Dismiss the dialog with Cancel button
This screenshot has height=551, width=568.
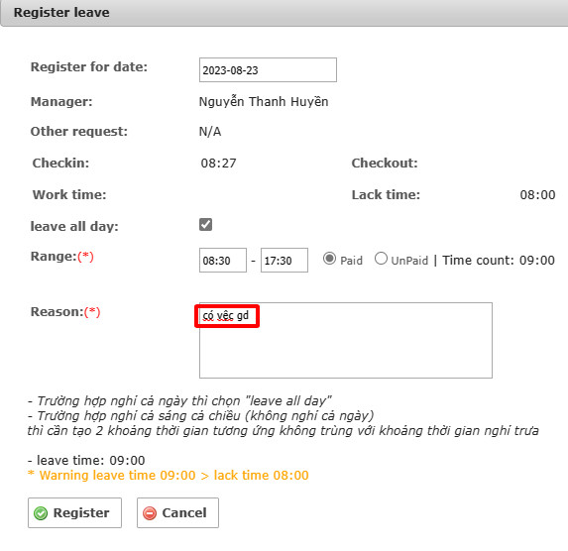coord(177,512)
